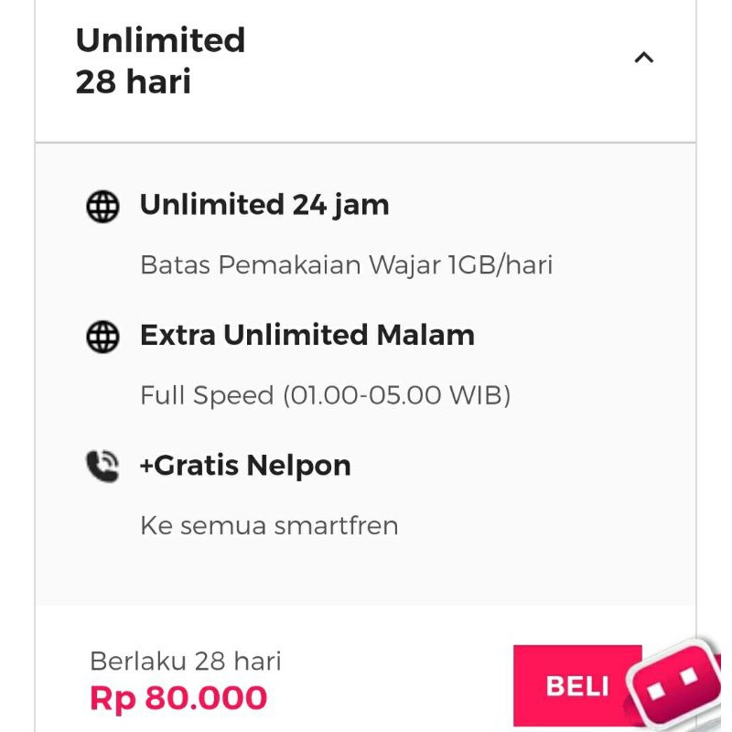732x732 pixels.
Task: Click the "Rp" currency symbol
Action: 112,699
